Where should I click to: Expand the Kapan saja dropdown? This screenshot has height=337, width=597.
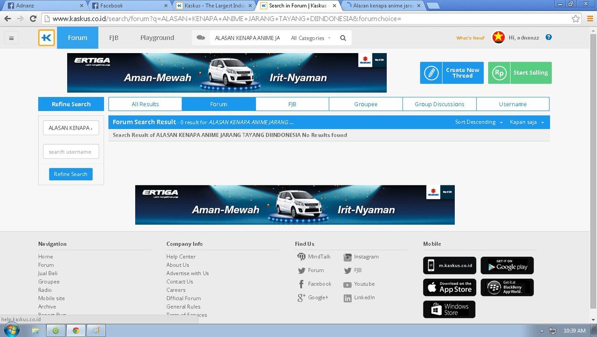(527, 122)
